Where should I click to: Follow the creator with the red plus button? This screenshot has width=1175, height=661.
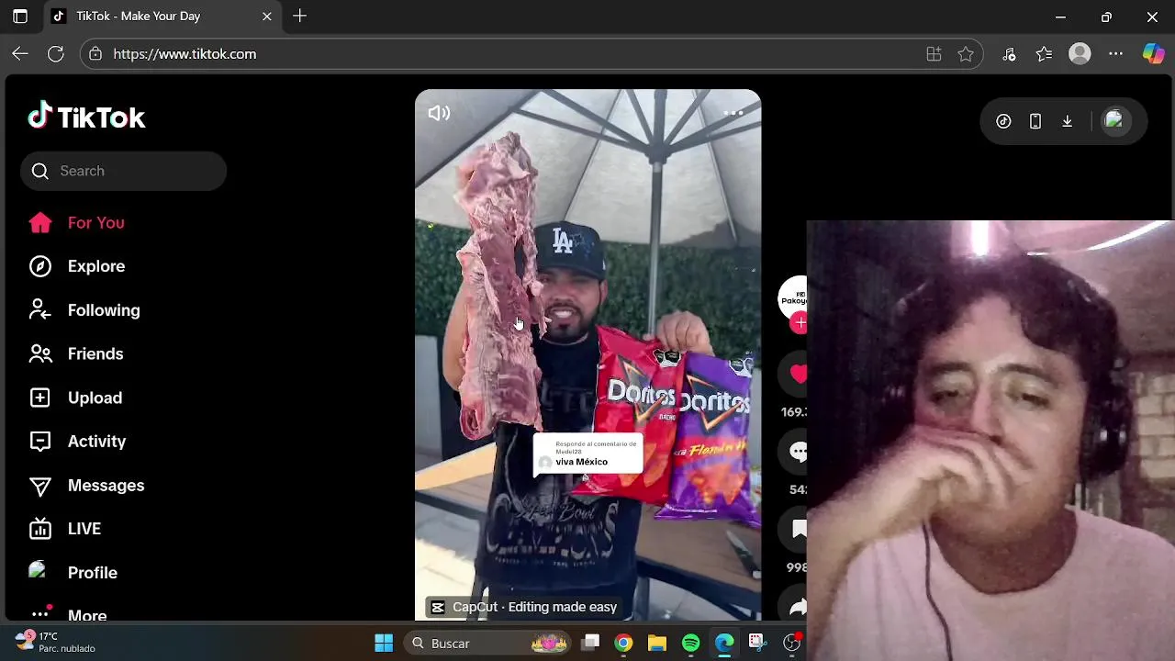point(800,323)
